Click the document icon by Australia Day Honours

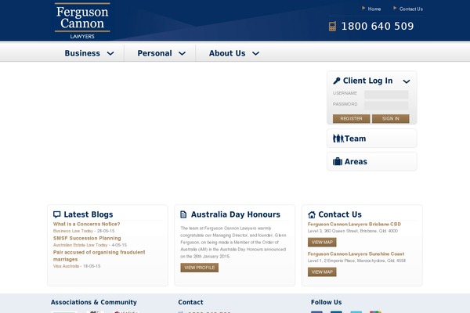click(x=183, y=214)
